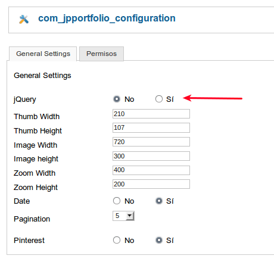Select jQuery No radio button
274x271 pixels.
click(x=117, y=99)
